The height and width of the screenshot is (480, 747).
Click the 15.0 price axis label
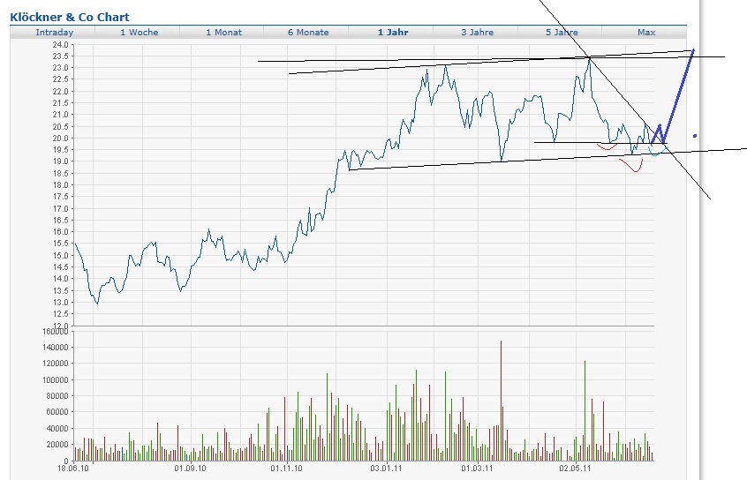pos(61,255)
